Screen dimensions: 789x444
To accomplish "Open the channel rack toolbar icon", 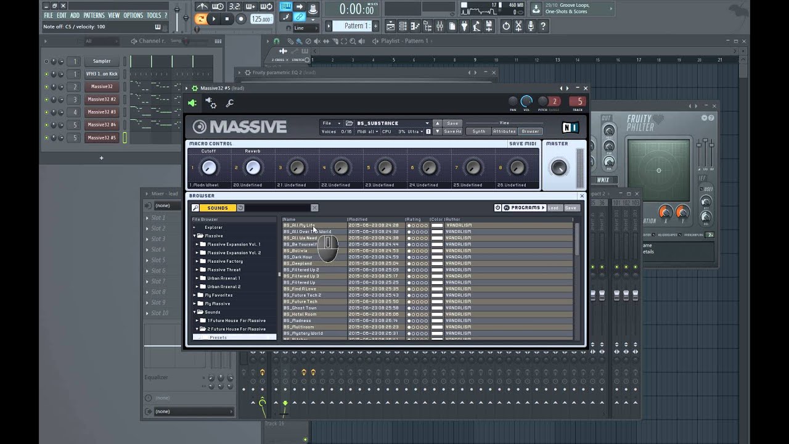I will (x=402, y=26).
